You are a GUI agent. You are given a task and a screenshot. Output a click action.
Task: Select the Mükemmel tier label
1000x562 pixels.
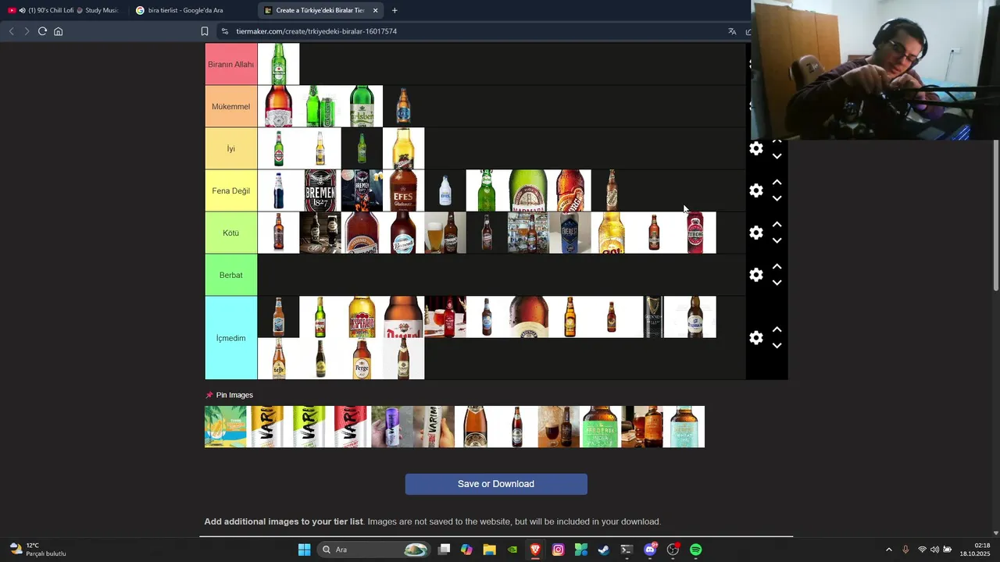[231, 106]
